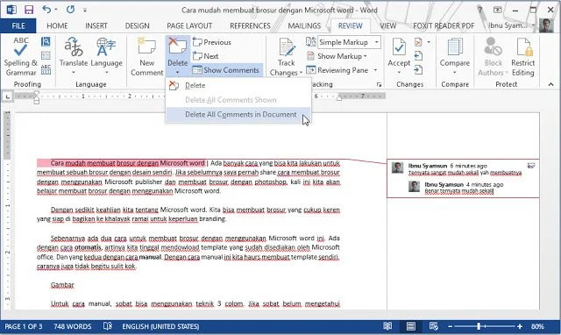Click Restrict Editing icon
This screenshot has width=561, height=335.
[523, 47]
